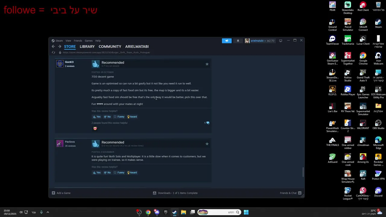Open Help menu
The image size is (386, 217).
point(98,41)
